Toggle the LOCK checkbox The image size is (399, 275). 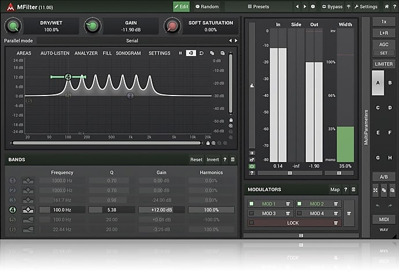tap(252, 223)
